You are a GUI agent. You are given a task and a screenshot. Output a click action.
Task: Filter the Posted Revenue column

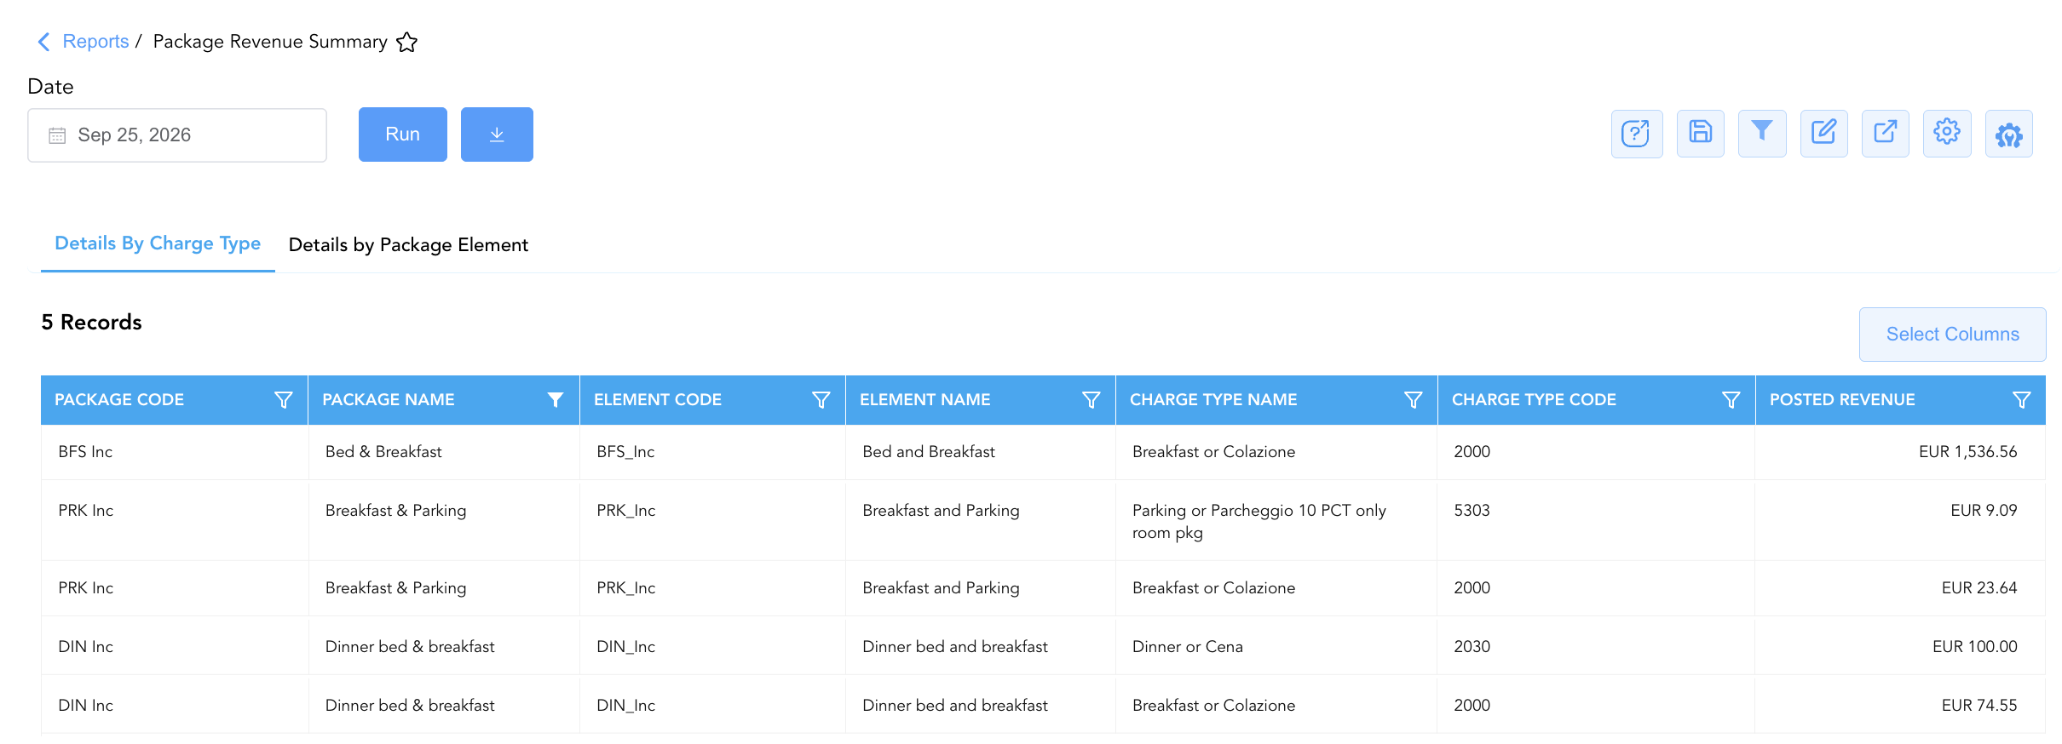[x=2022, y=400]
